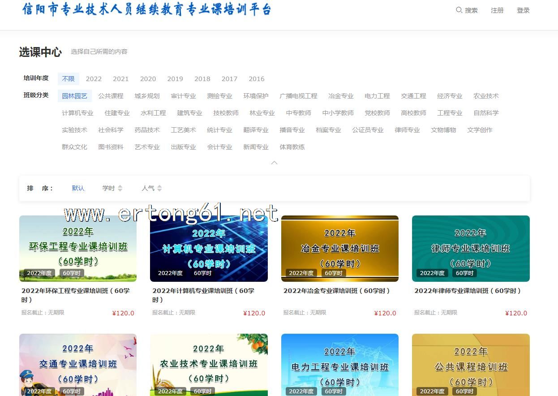This screenshot has width=558, height=396.
Task: Open the teal 律师专业课培训班 thumbnail
Action: [471, 249]
